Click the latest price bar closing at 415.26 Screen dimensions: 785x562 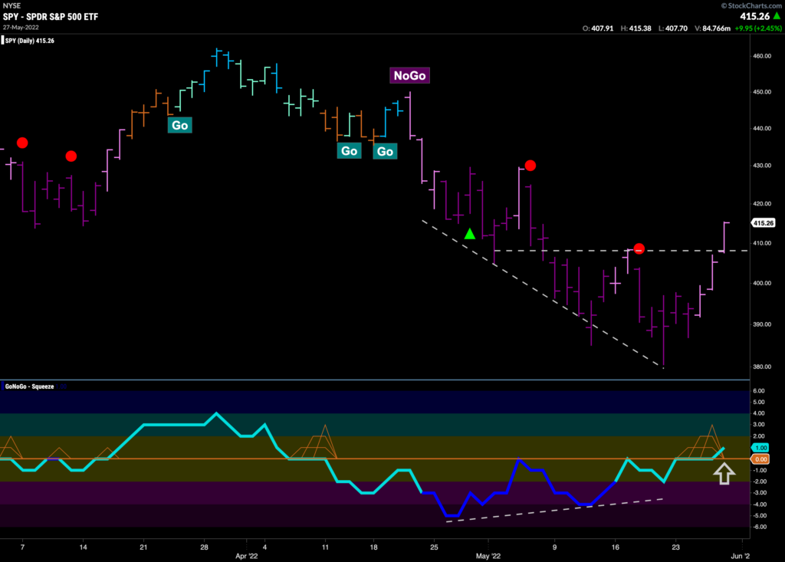(x=724, y=237)
